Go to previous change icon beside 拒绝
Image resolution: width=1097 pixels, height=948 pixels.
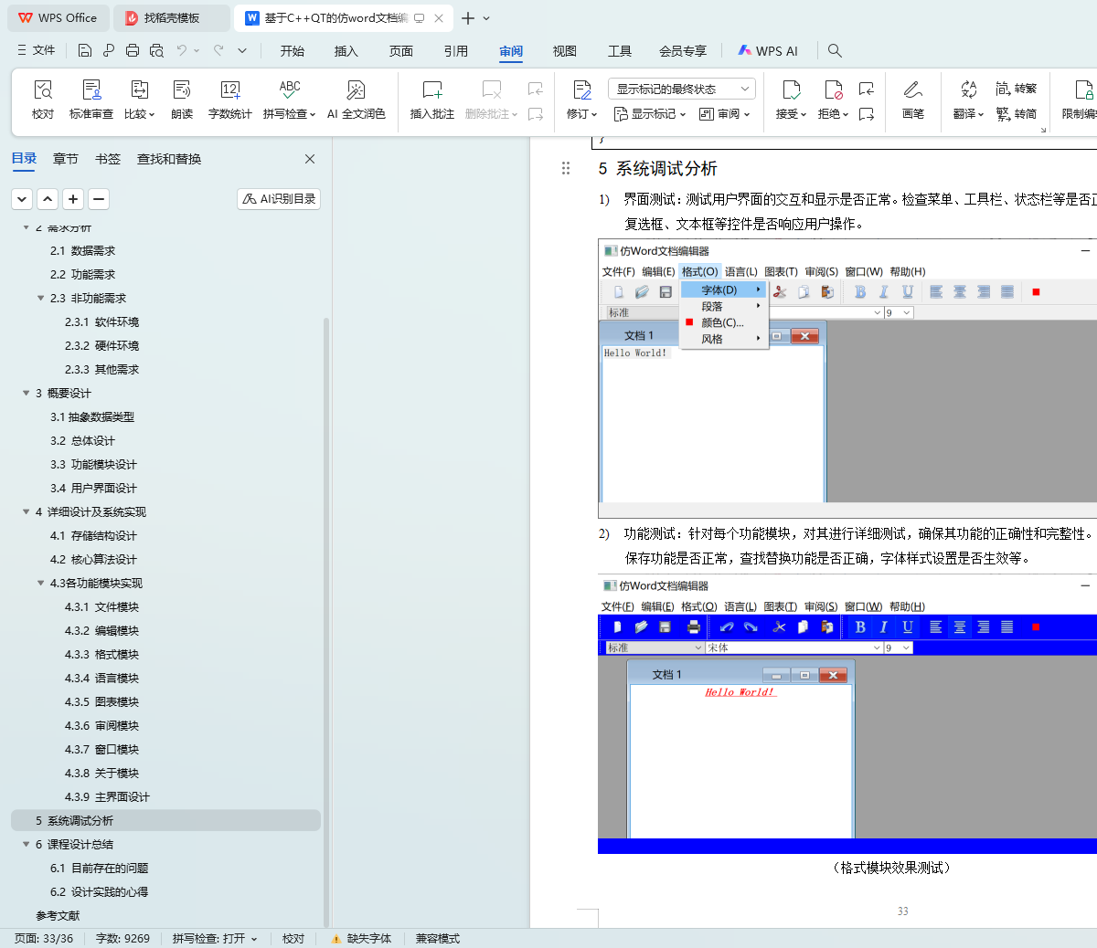(867, 89)
